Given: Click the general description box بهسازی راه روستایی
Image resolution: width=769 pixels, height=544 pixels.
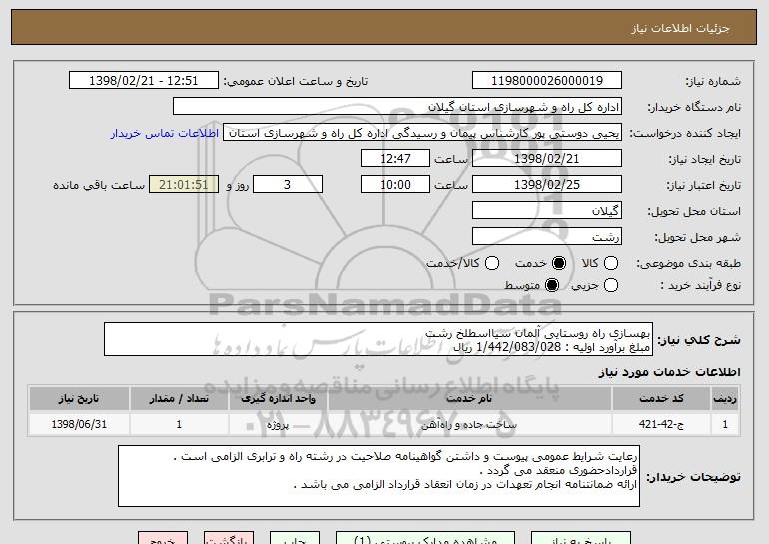Looking at the screenshot, I should click(379, 339).
